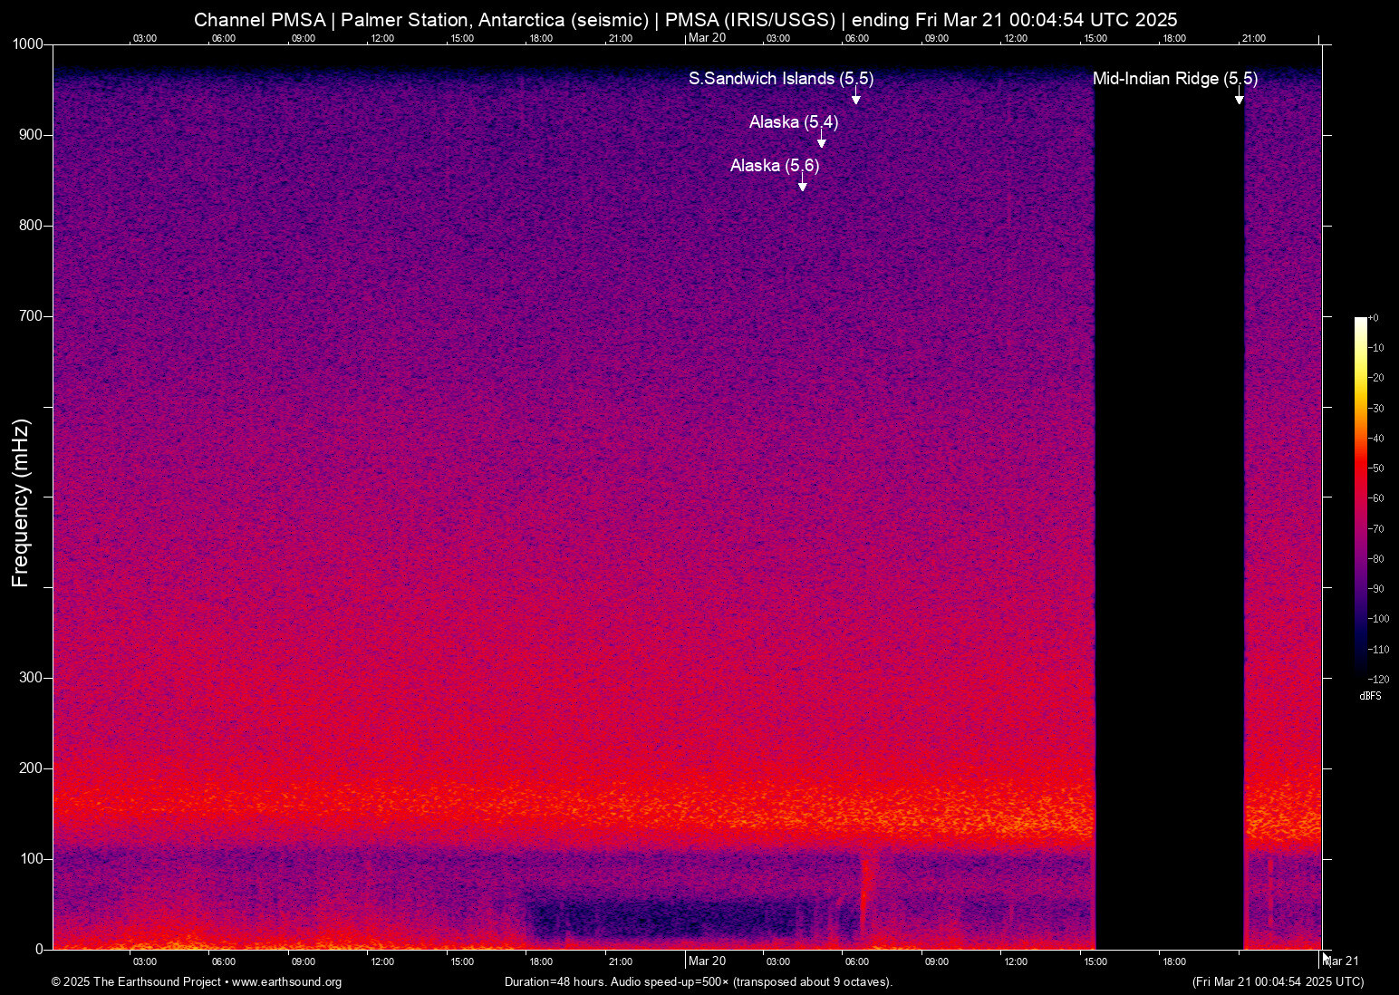Click the Alaska (5.6) event arrow

pyautogui.click(x=801, y=184)
